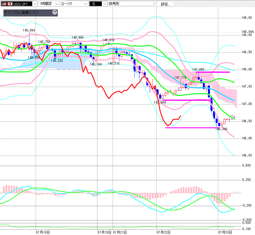The image size is (255, 235).
Task: Click the 147.718 price label
Action: click(180, 78)
